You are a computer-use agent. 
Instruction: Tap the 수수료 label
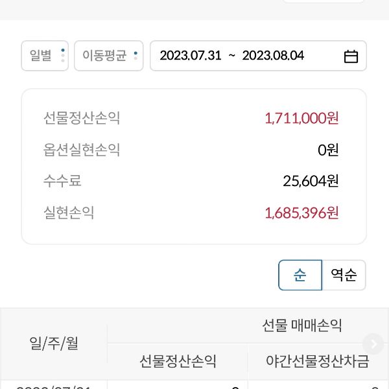click(x=62, y=181)
